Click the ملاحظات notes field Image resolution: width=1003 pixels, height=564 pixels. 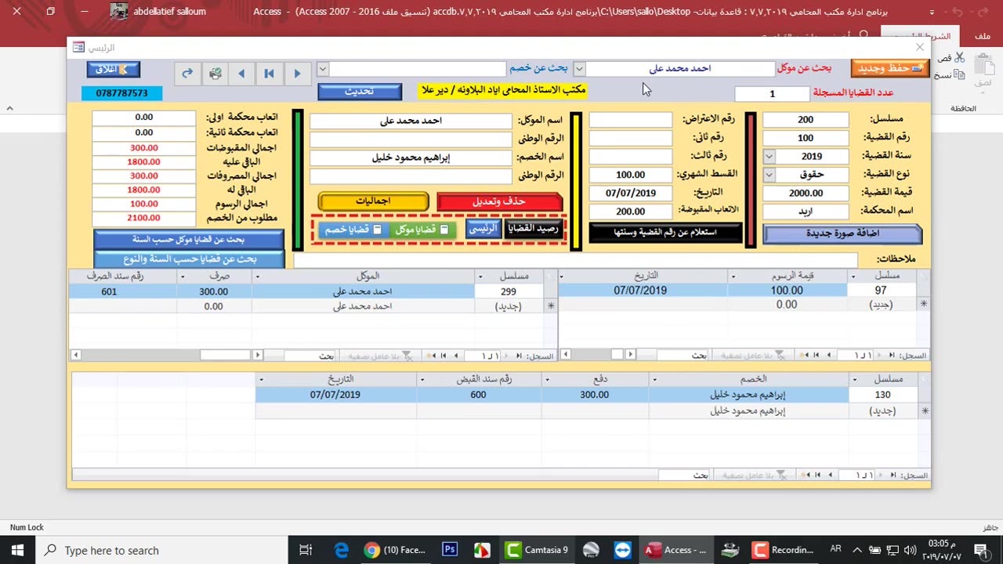(576, 259)
